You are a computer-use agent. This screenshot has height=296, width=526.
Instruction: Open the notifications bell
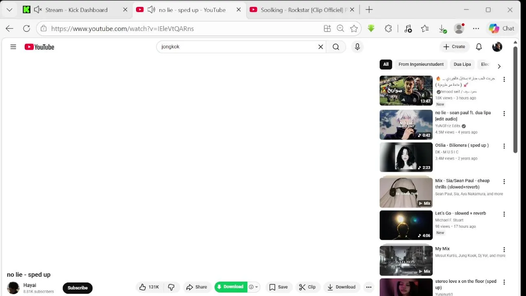(479, 47)
